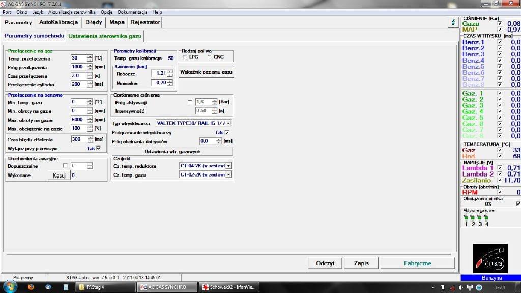Click Ustawienia wtr. gazowych button

tap(172, 152)
